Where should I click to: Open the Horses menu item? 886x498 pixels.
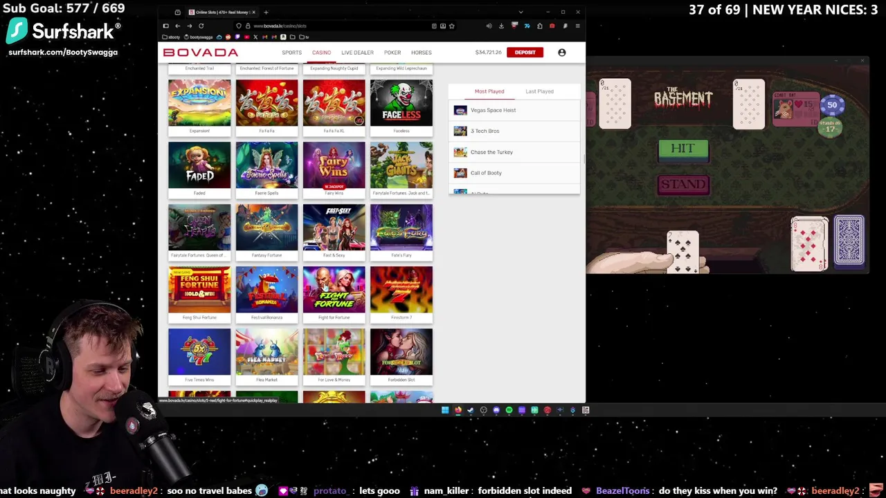click(x=421, y=53)
